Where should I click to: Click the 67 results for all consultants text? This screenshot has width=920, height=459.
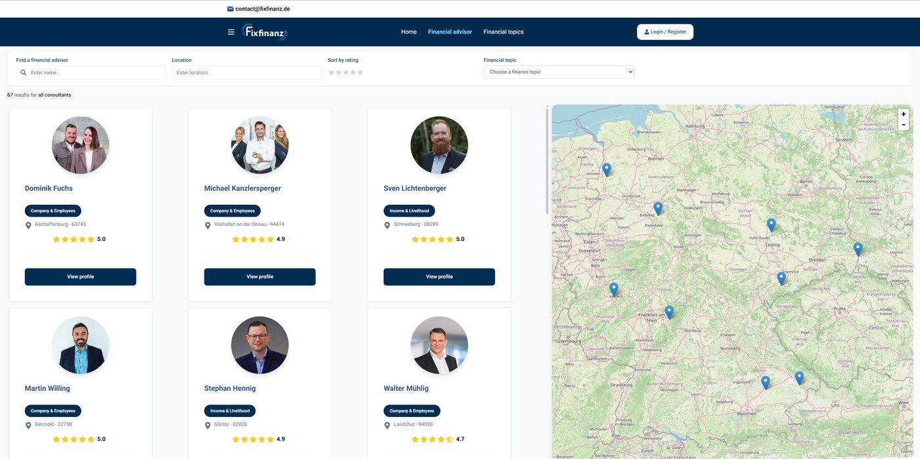click(39, 95)
